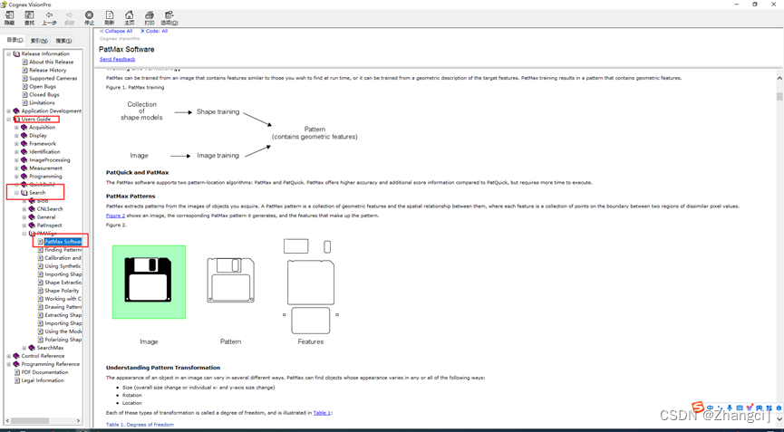Select the PatMax Software topic

click(63, 242)
